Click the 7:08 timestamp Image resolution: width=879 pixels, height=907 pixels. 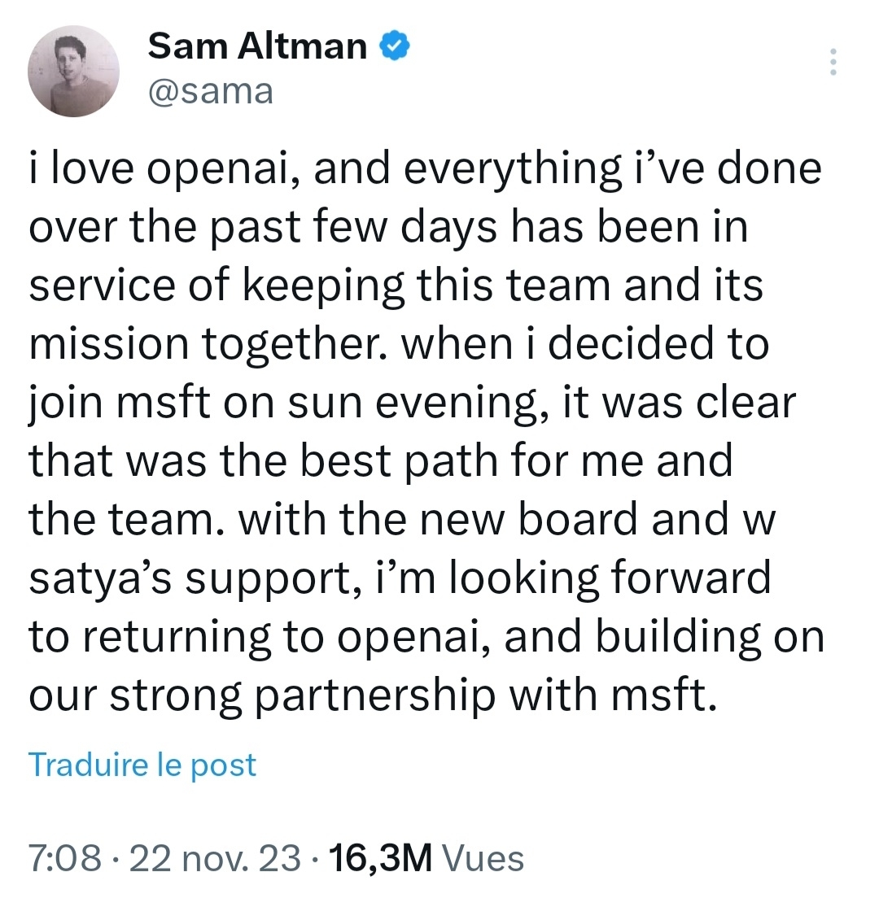pyautogui.click(x=64, y=858)
